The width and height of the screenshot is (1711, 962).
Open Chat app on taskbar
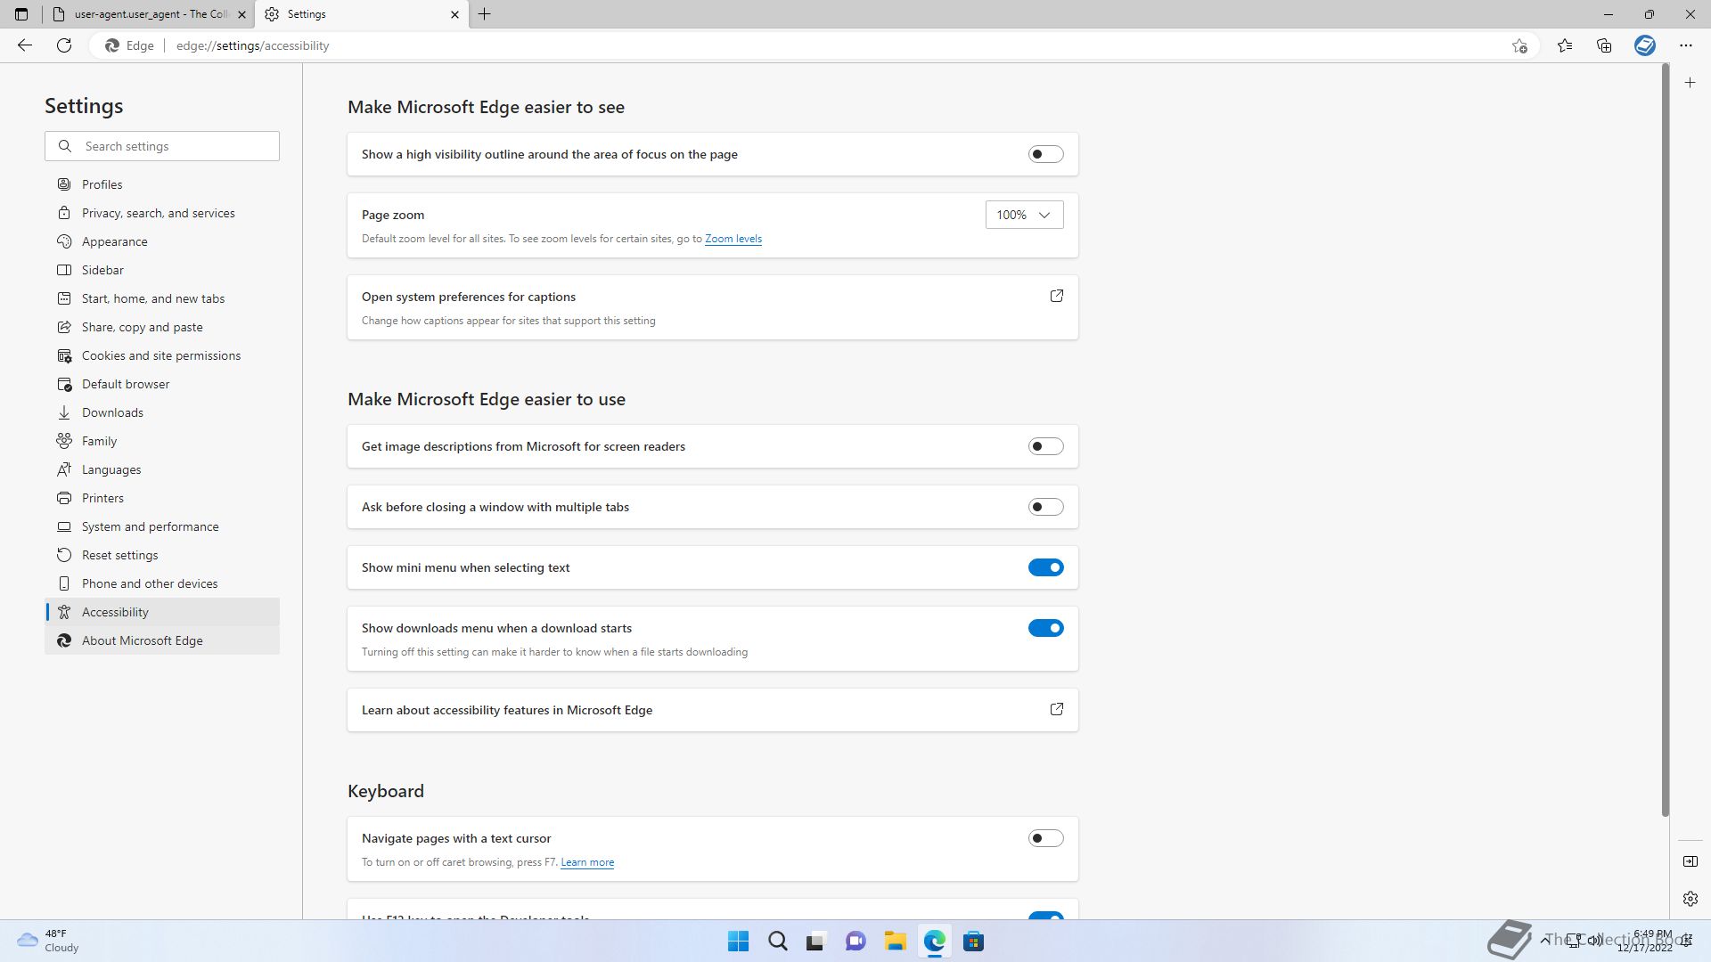(x=855, y=942)
